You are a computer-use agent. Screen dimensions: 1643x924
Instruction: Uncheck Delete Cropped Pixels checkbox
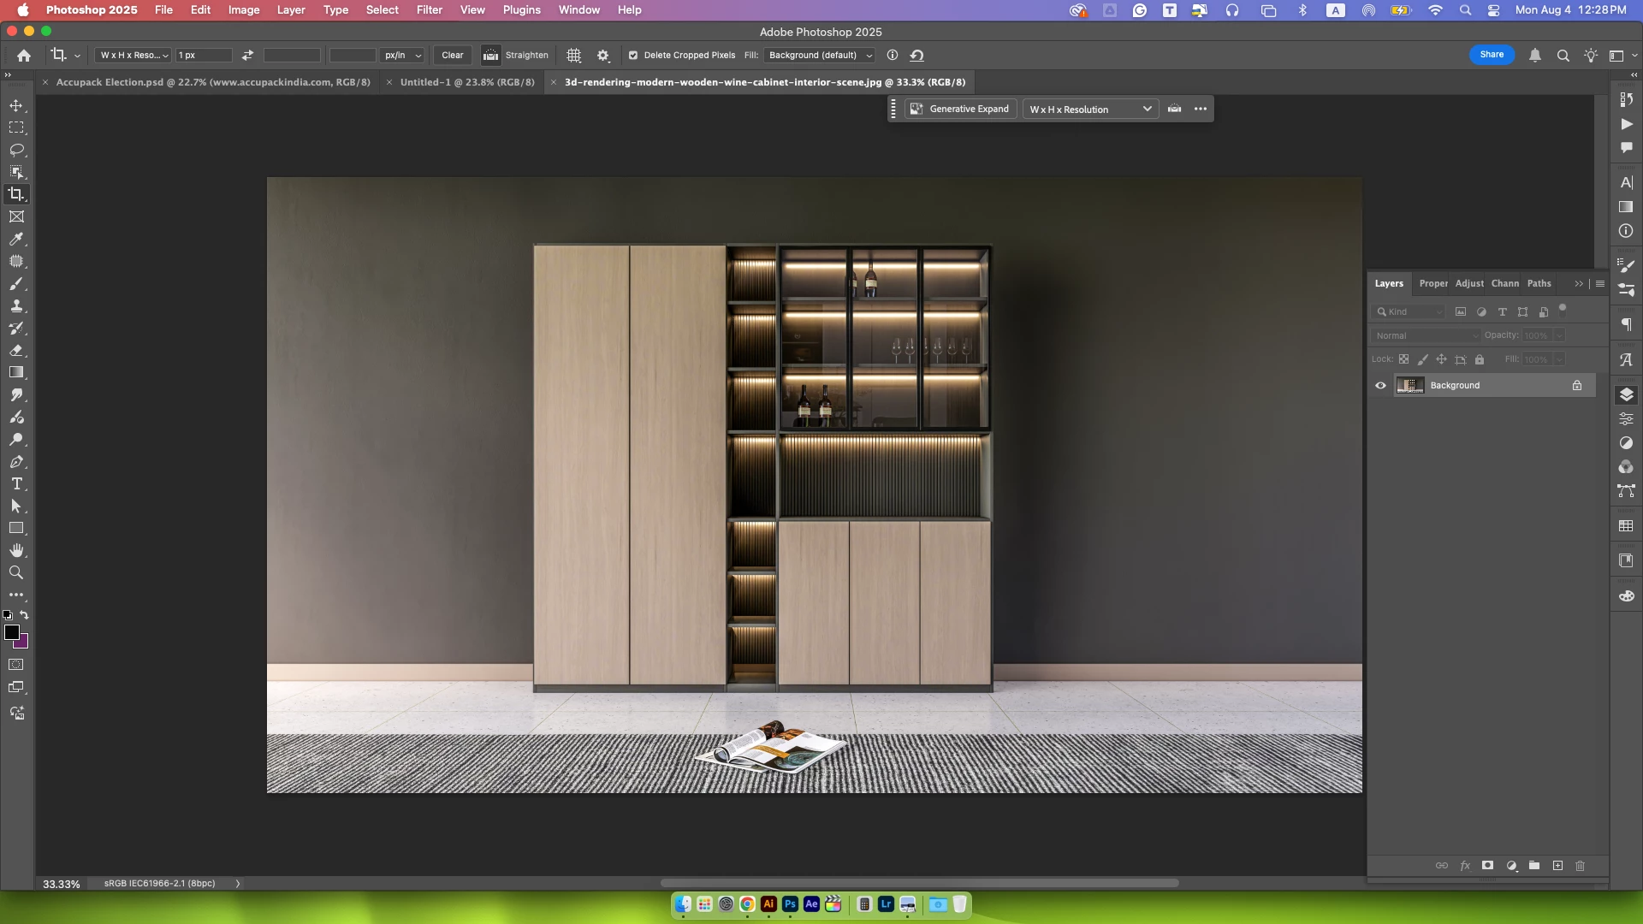pos(633,56)
